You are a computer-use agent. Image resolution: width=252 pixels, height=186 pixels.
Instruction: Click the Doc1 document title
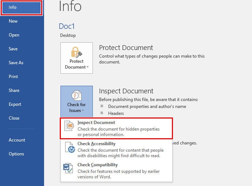tap(67, 26)
